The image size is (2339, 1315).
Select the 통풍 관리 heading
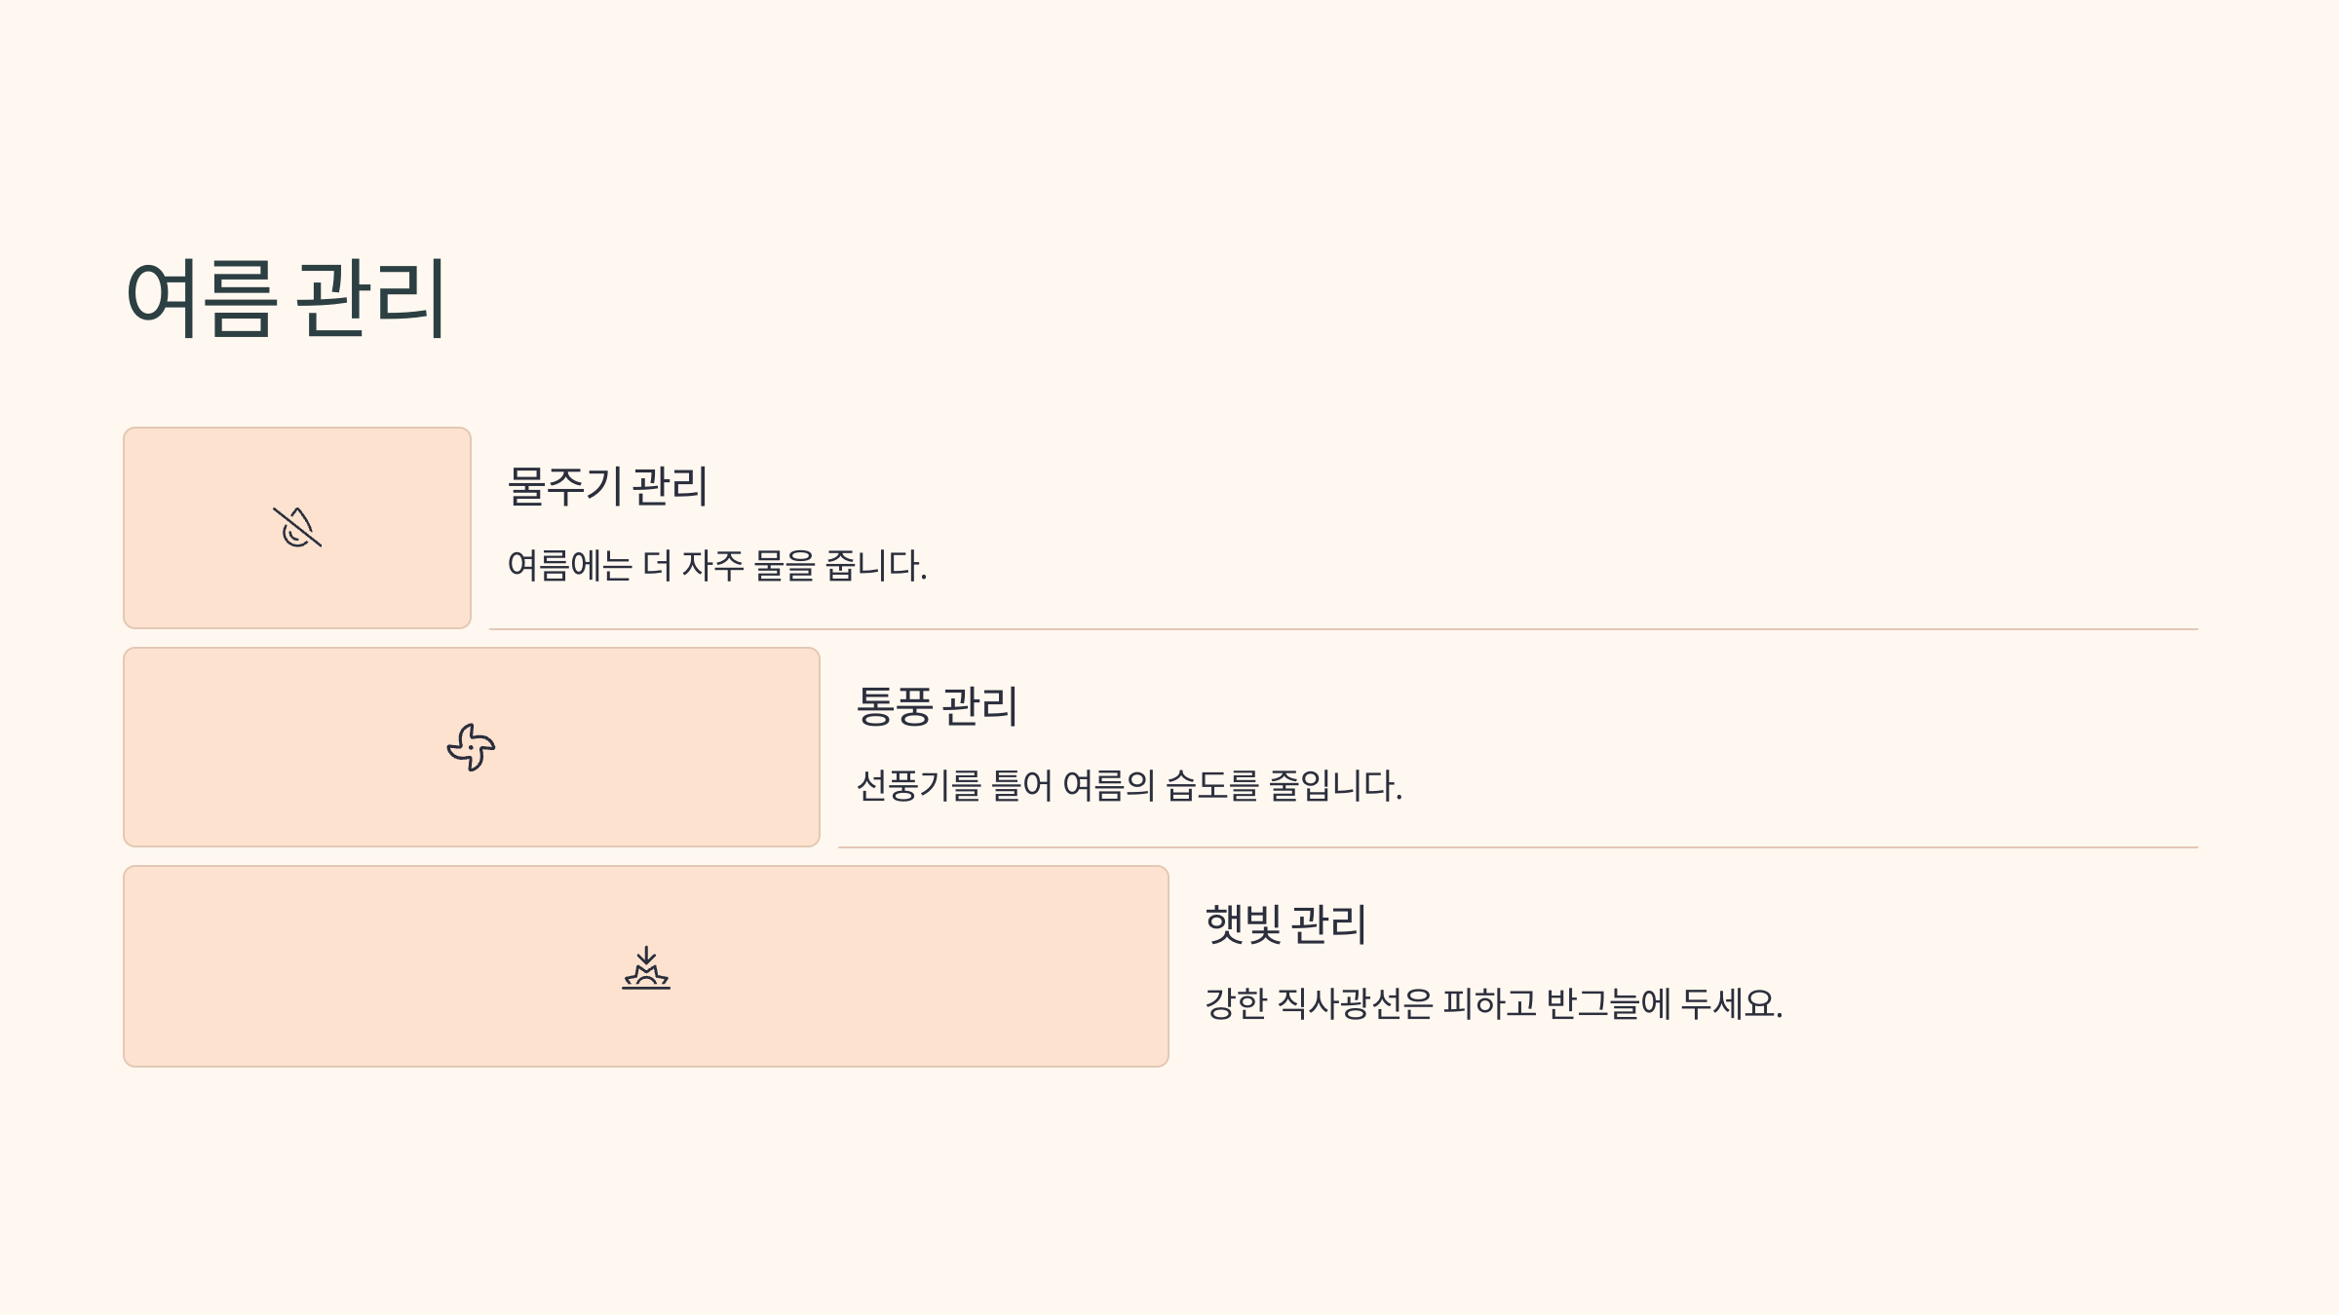937,706
